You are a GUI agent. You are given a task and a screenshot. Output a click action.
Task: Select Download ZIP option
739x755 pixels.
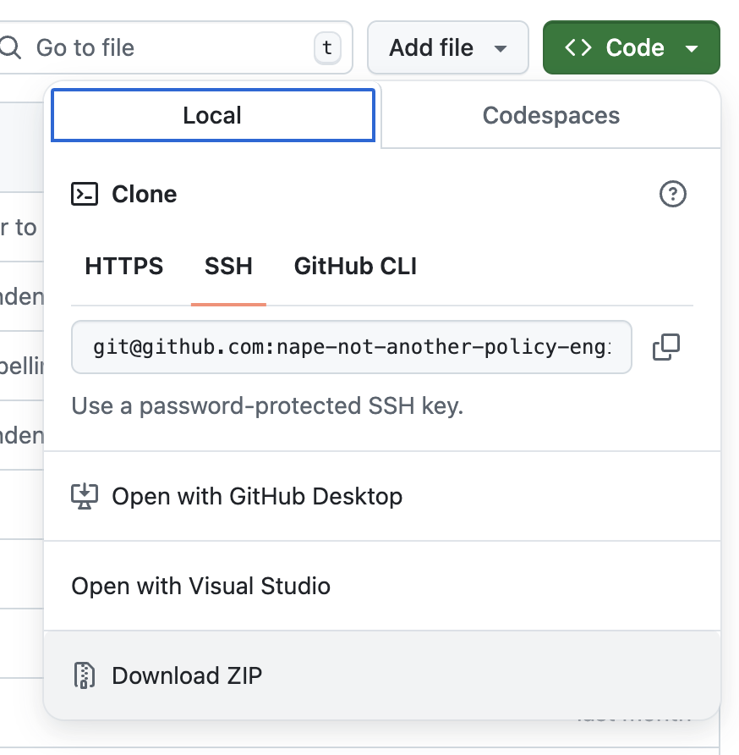tap(382, 675)
